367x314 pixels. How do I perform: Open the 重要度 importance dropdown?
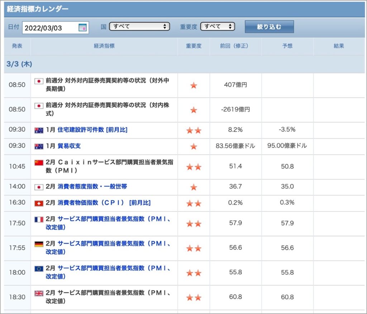(x=218, y=27)
